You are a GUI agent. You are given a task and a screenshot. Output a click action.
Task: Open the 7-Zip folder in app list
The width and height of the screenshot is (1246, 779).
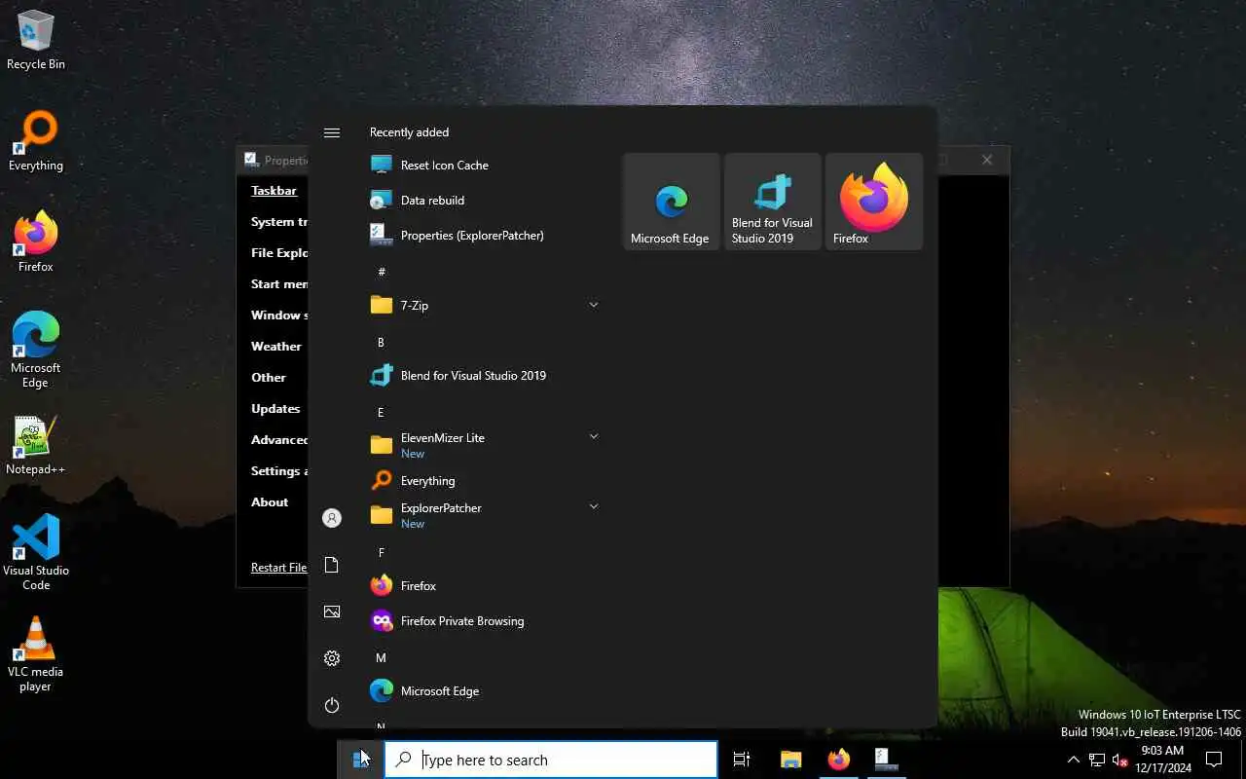485,306
